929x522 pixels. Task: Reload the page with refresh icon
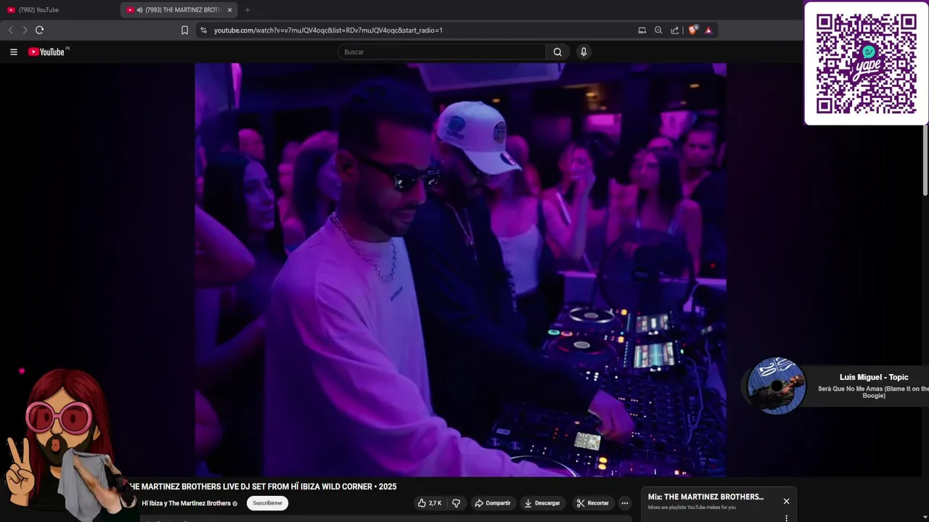coord(40,30)
